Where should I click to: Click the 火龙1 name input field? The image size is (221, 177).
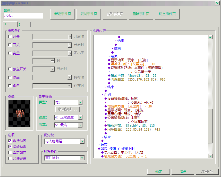click(x=23, y=16)
